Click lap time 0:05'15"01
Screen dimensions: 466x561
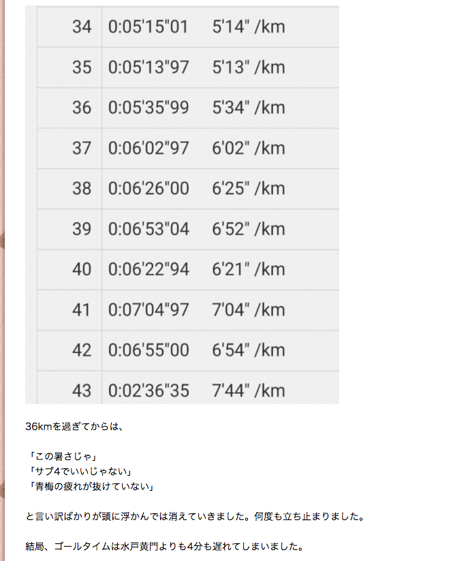149,27
